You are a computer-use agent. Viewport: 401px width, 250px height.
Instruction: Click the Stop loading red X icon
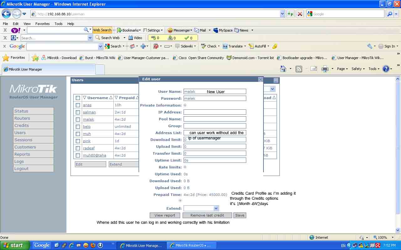point(300,14)
